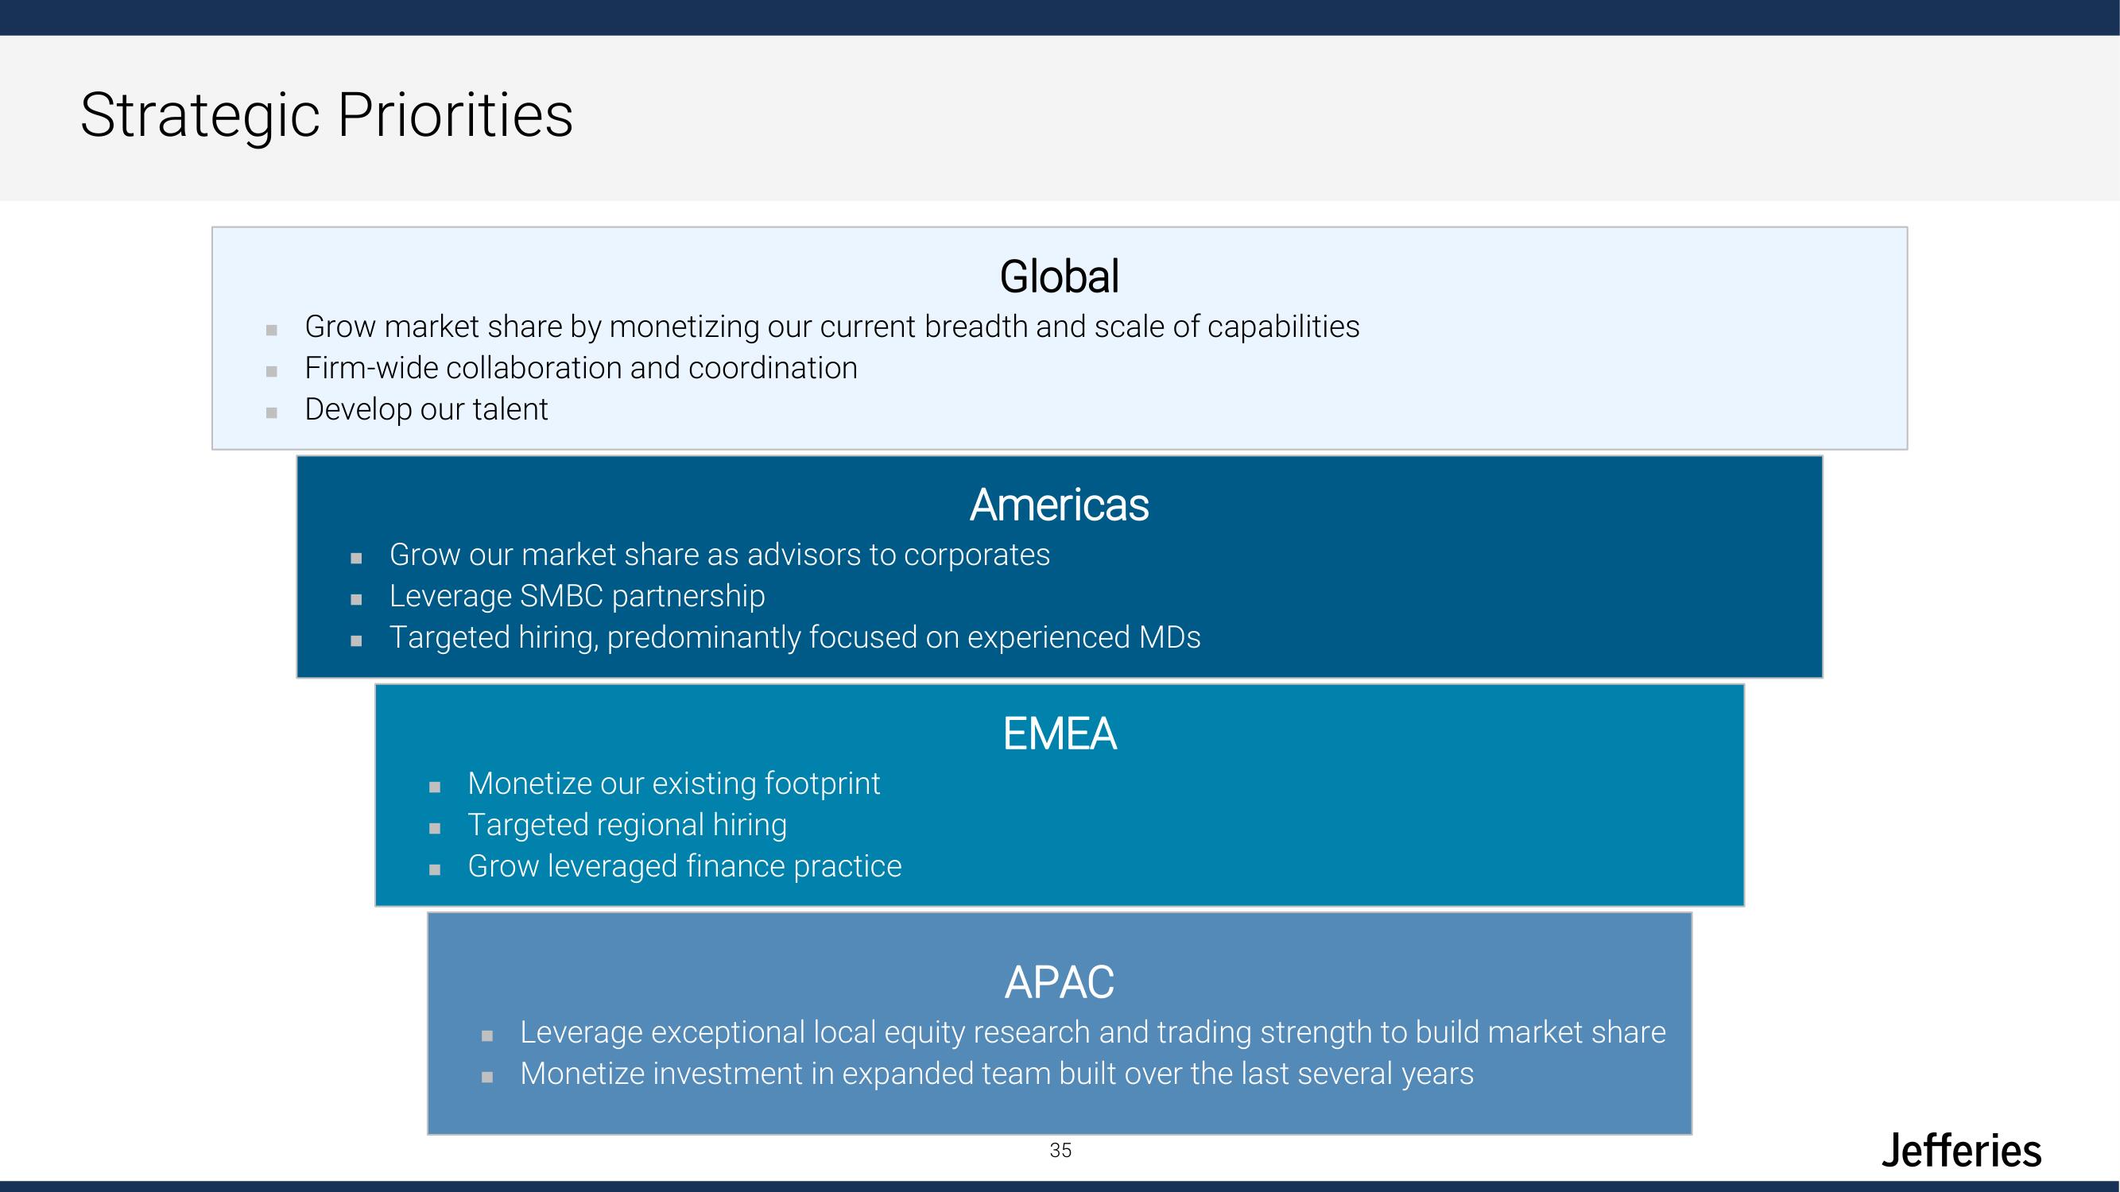Click the Jefferies logo
The height and width of the screenshot is (1192, 2120).
pos(1960,1150)
